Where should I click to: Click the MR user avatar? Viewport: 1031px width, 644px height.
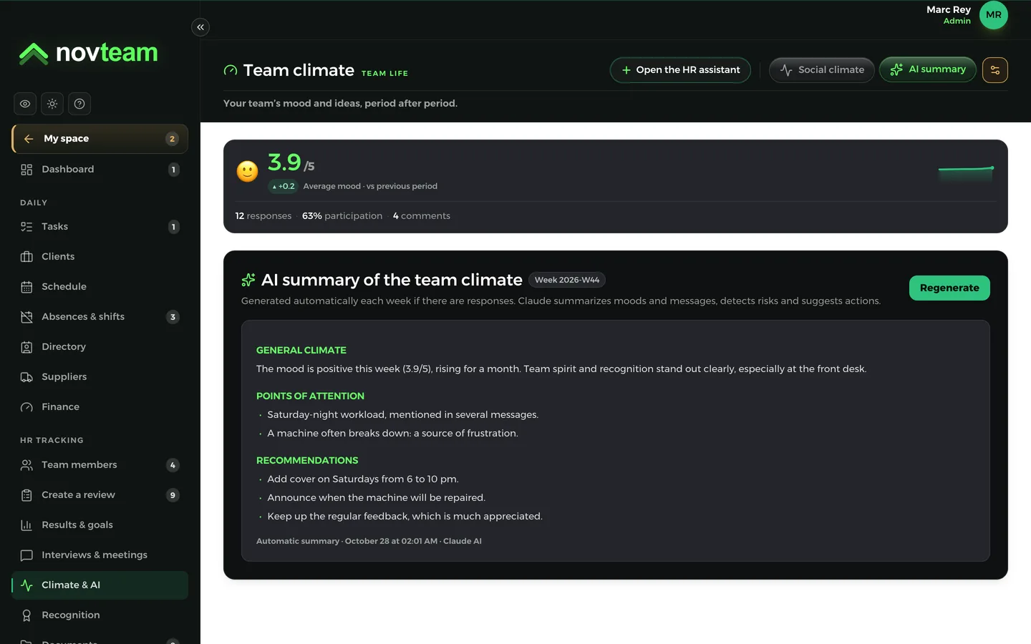click(x=994, y=15)
